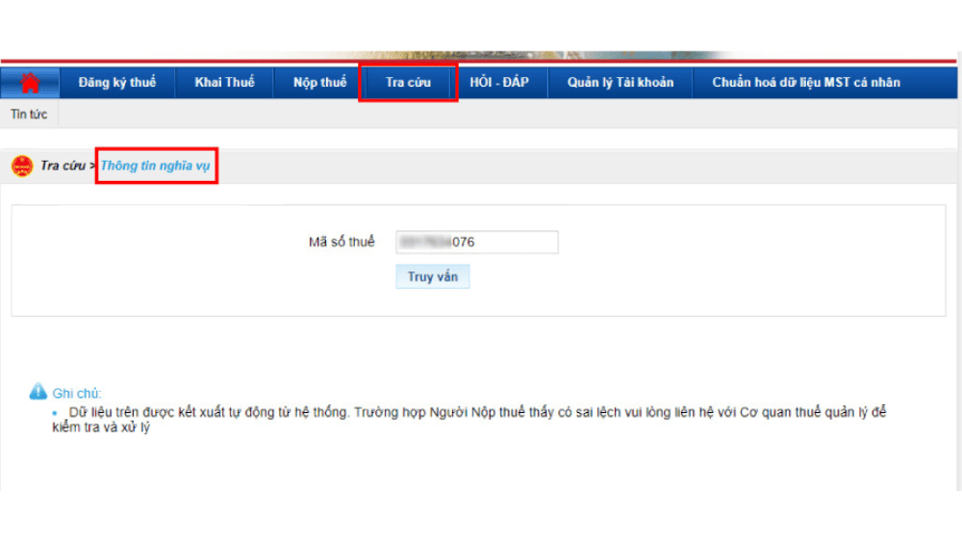962x541 pixels.
Task: Open the Quản lý Tài khoản menu
Action: 620,83
